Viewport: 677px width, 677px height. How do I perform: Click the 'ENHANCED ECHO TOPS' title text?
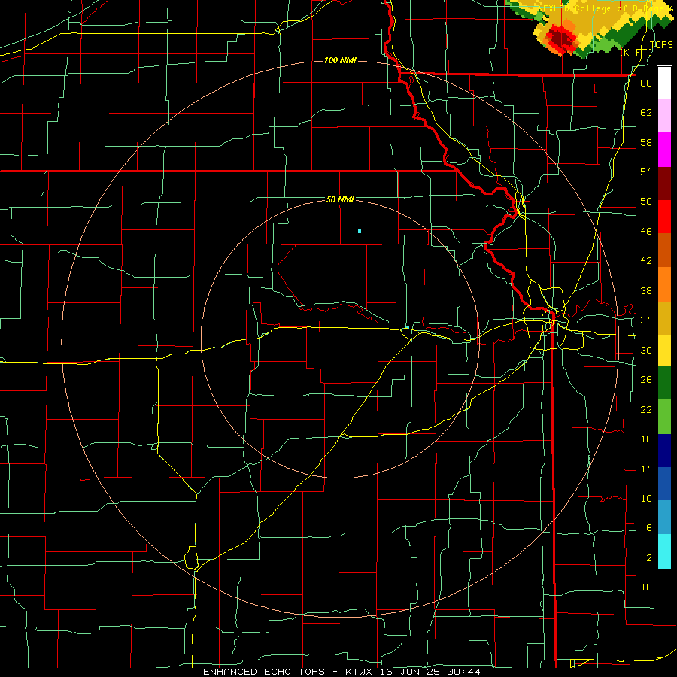click(264, 672)
